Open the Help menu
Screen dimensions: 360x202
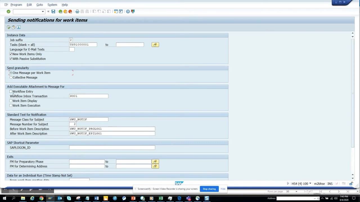[x=65, y=5]
